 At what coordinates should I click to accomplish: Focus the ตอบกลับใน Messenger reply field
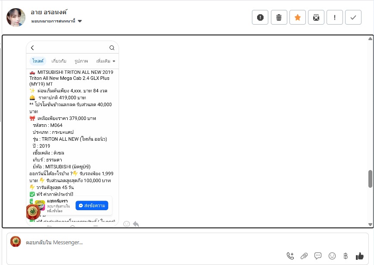click(x=188, y=242)
